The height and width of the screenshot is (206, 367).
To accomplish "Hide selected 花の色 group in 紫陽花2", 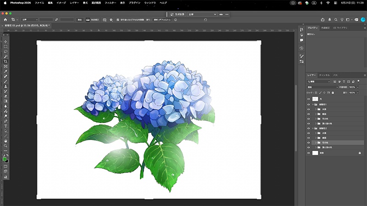I will pyautogui.click(x=308, y=142).
